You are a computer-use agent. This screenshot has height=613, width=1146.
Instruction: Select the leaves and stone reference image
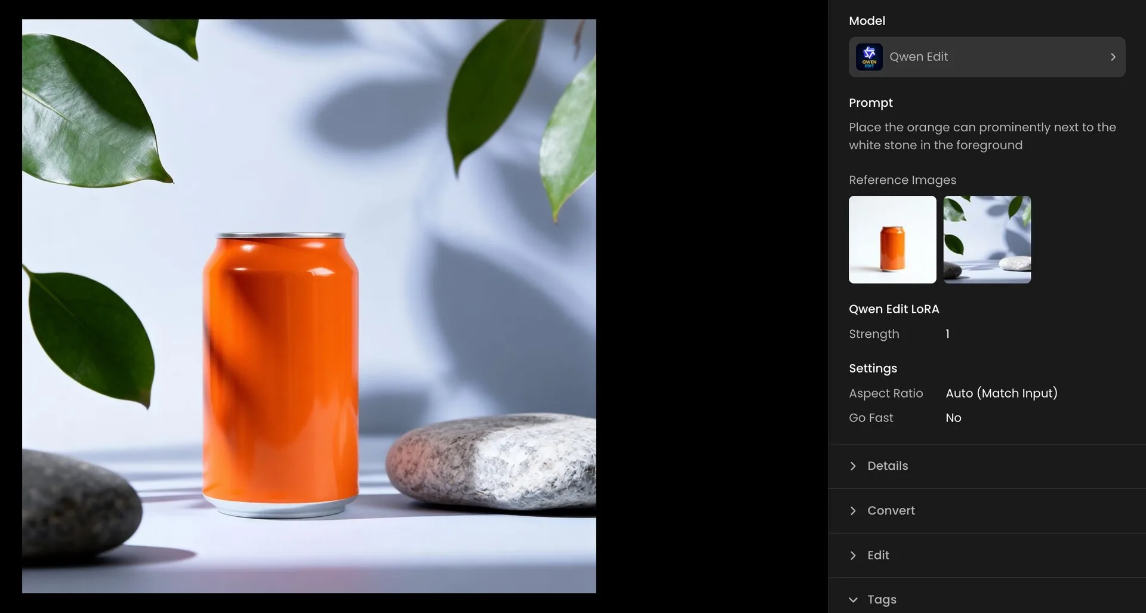987,240
